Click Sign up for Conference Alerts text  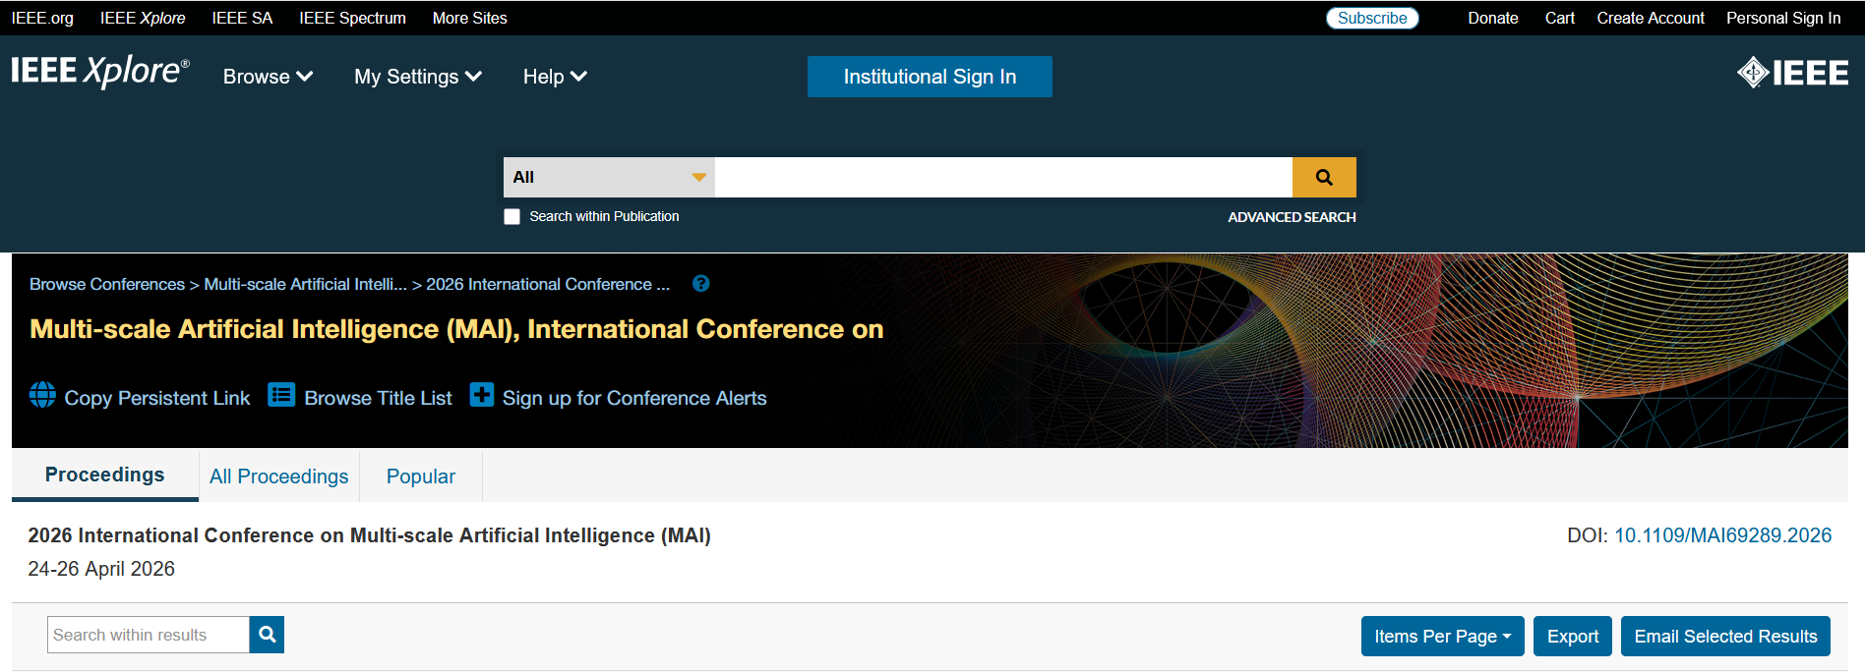tap(634, 398)
